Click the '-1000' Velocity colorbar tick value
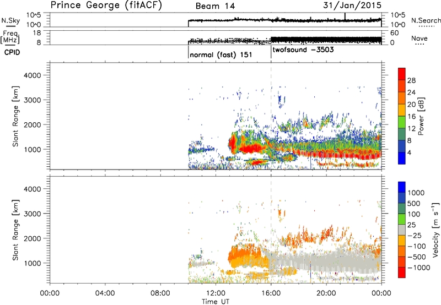The width and height of the screenshot is (441, 305). point(418,268)
